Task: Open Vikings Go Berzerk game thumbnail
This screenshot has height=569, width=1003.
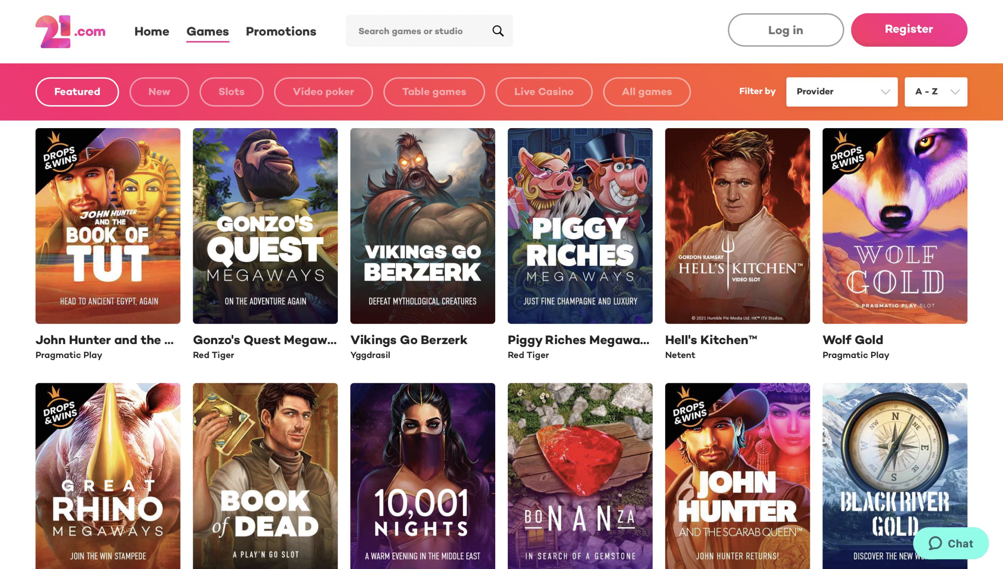Action: (x=422, y=226)
